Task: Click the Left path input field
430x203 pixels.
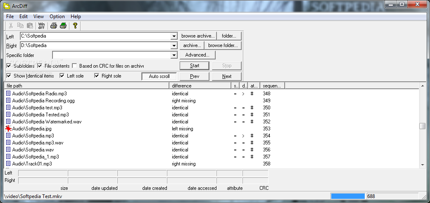Action: [95, 36]
